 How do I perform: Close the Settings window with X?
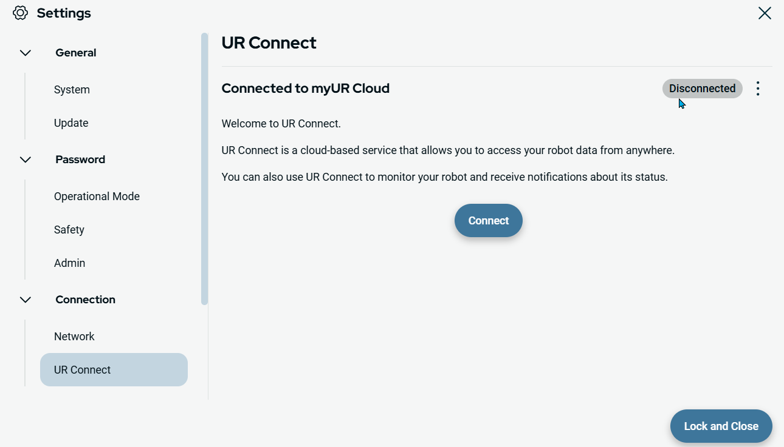tap(764, 13)
